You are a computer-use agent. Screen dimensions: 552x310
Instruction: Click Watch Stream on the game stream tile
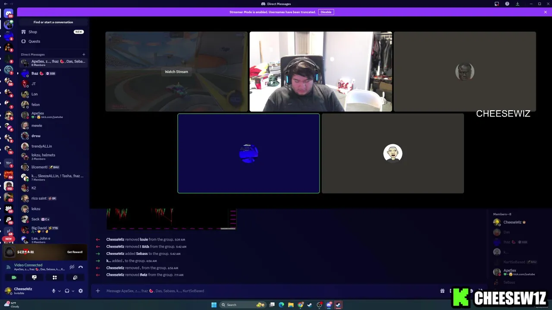point(176,71)
